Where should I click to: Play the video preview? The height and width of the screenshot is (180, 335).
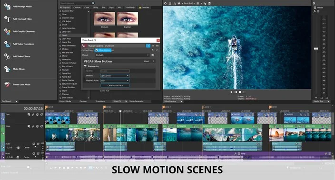(x=231, y=92)
